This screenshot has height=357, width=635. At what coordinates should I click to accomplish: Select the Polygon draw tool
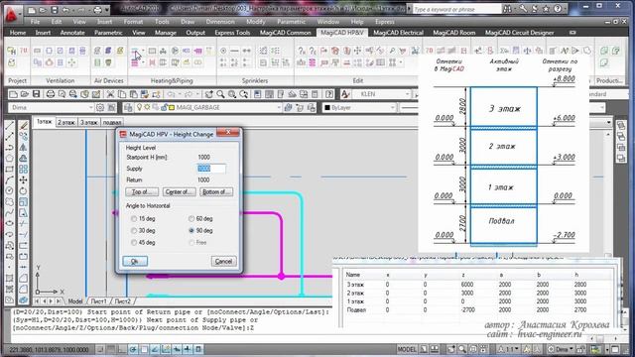[10, 159]
